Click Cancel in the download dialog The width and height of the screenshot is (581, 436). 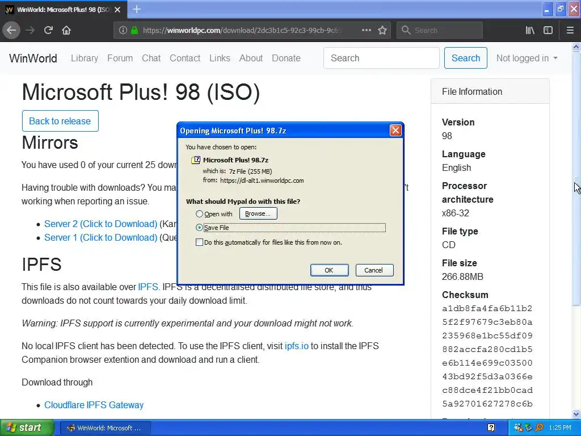374,270
